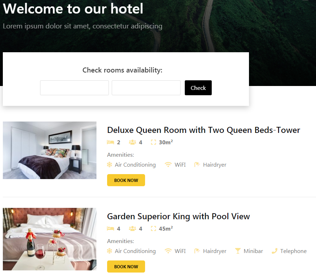Image resolution: width=316 pixels, height=280 pixels.
Task: Click the Air Conditioning snowflake icon in Deluxe Queen Room
Action: coord(110,165)
